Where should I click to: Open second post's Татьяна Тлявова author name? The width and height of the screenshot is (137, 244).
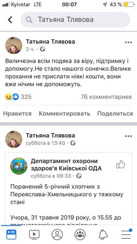pos(50,135)
